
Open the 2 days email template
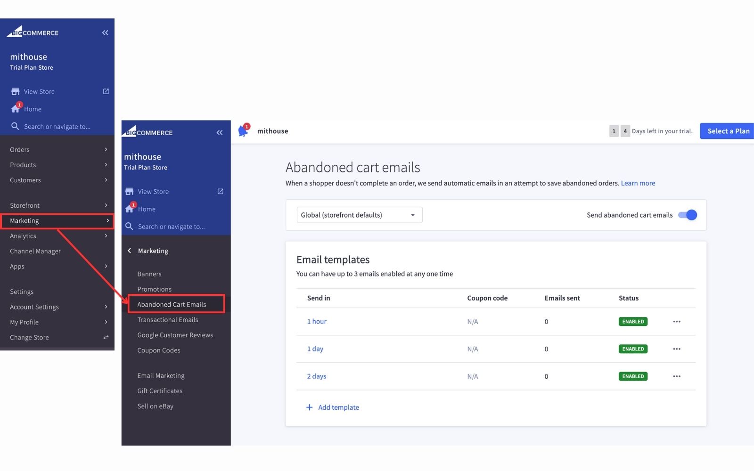pyautogui.click(x=317, y=376)
